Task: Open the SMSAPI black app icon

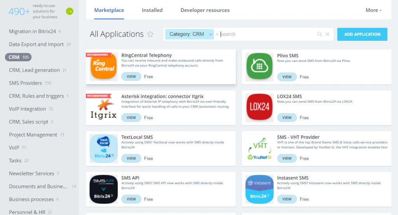Action: coord(103,189)
